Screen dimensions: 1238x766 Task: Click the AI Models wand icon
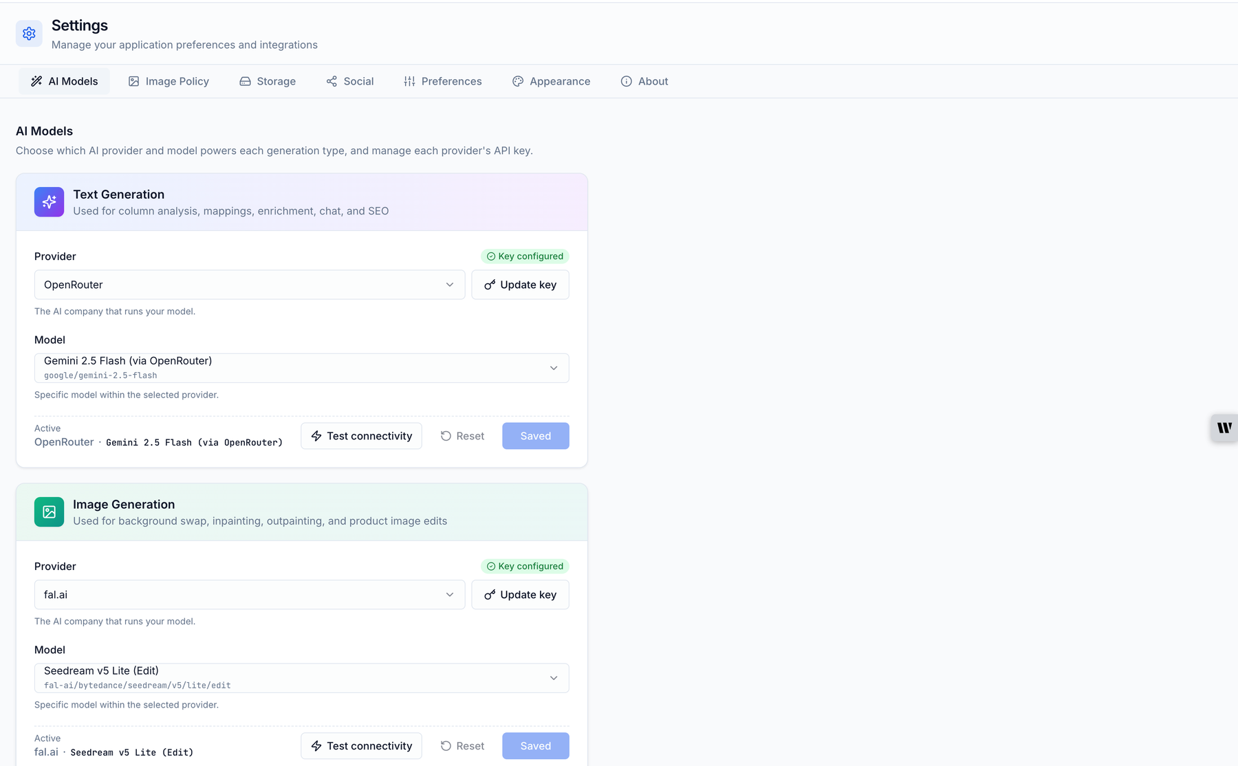(36, 81)
